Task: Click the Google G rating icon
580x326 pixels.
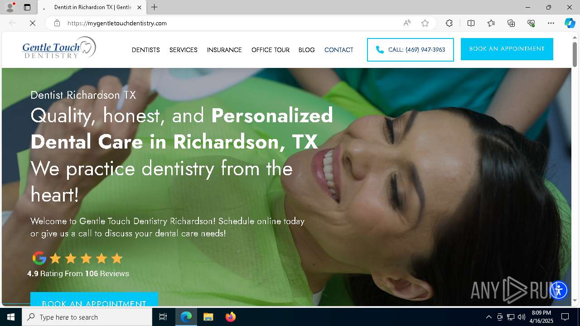Action: pos(39,258)
